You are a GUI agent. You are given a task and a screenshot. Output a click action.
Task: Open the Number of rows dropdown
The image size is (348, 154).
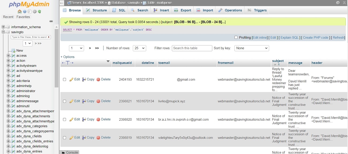click(x=140, y=48)
